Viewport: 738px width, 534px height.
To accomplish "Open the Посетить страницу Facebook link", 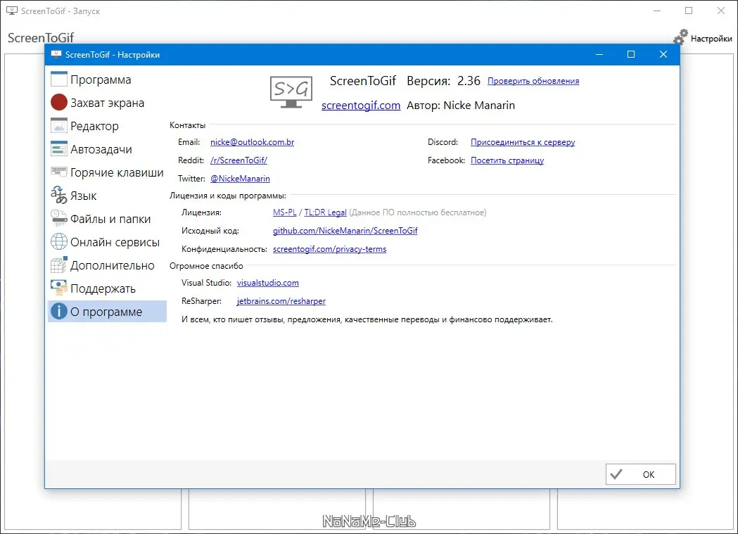I will point(507,160).
